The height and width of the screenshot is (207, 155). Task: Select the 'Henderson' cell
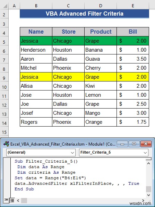coord(36,50)
